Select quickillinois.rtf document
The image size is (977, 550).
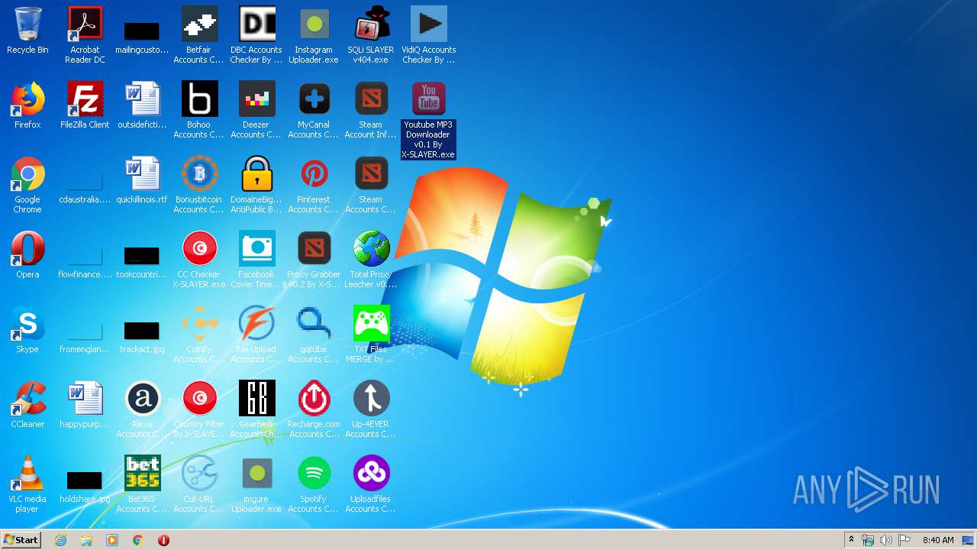[x=142, y=180]
